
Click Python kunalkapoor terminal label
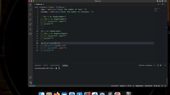click(x=146, y=65)
